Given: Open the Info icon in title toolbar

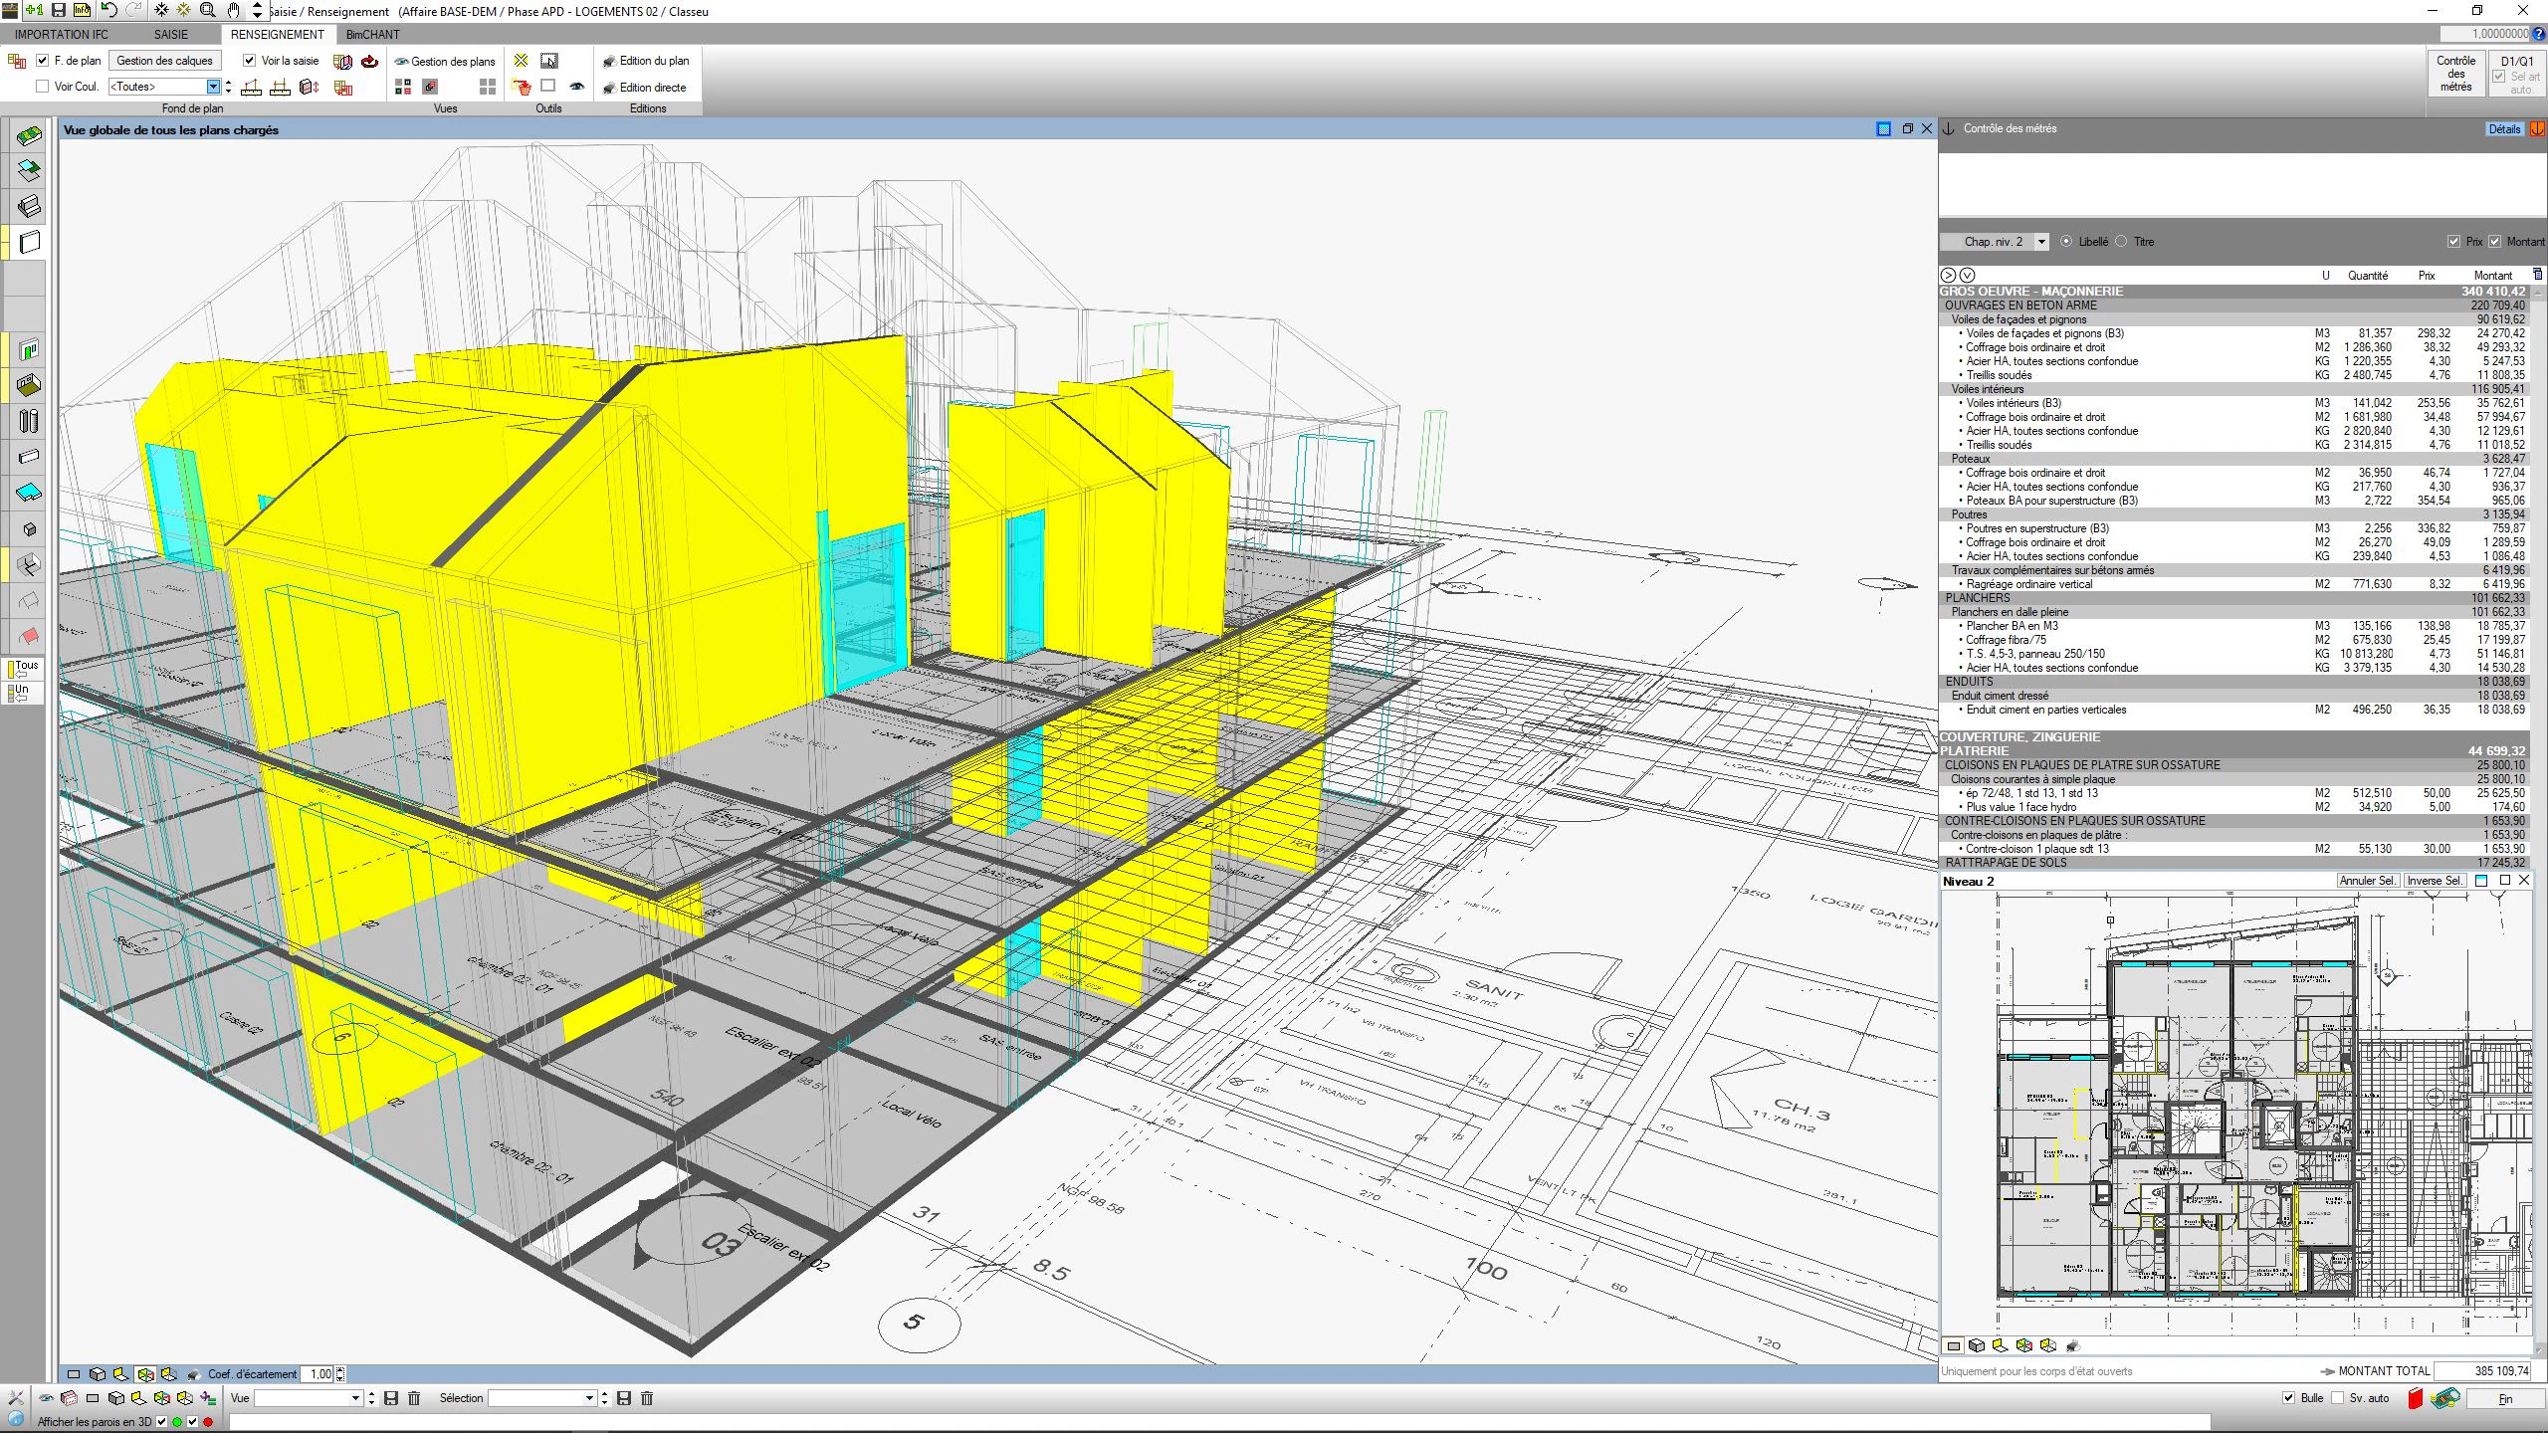Looking at the screenshot, I should coord(83,10).
